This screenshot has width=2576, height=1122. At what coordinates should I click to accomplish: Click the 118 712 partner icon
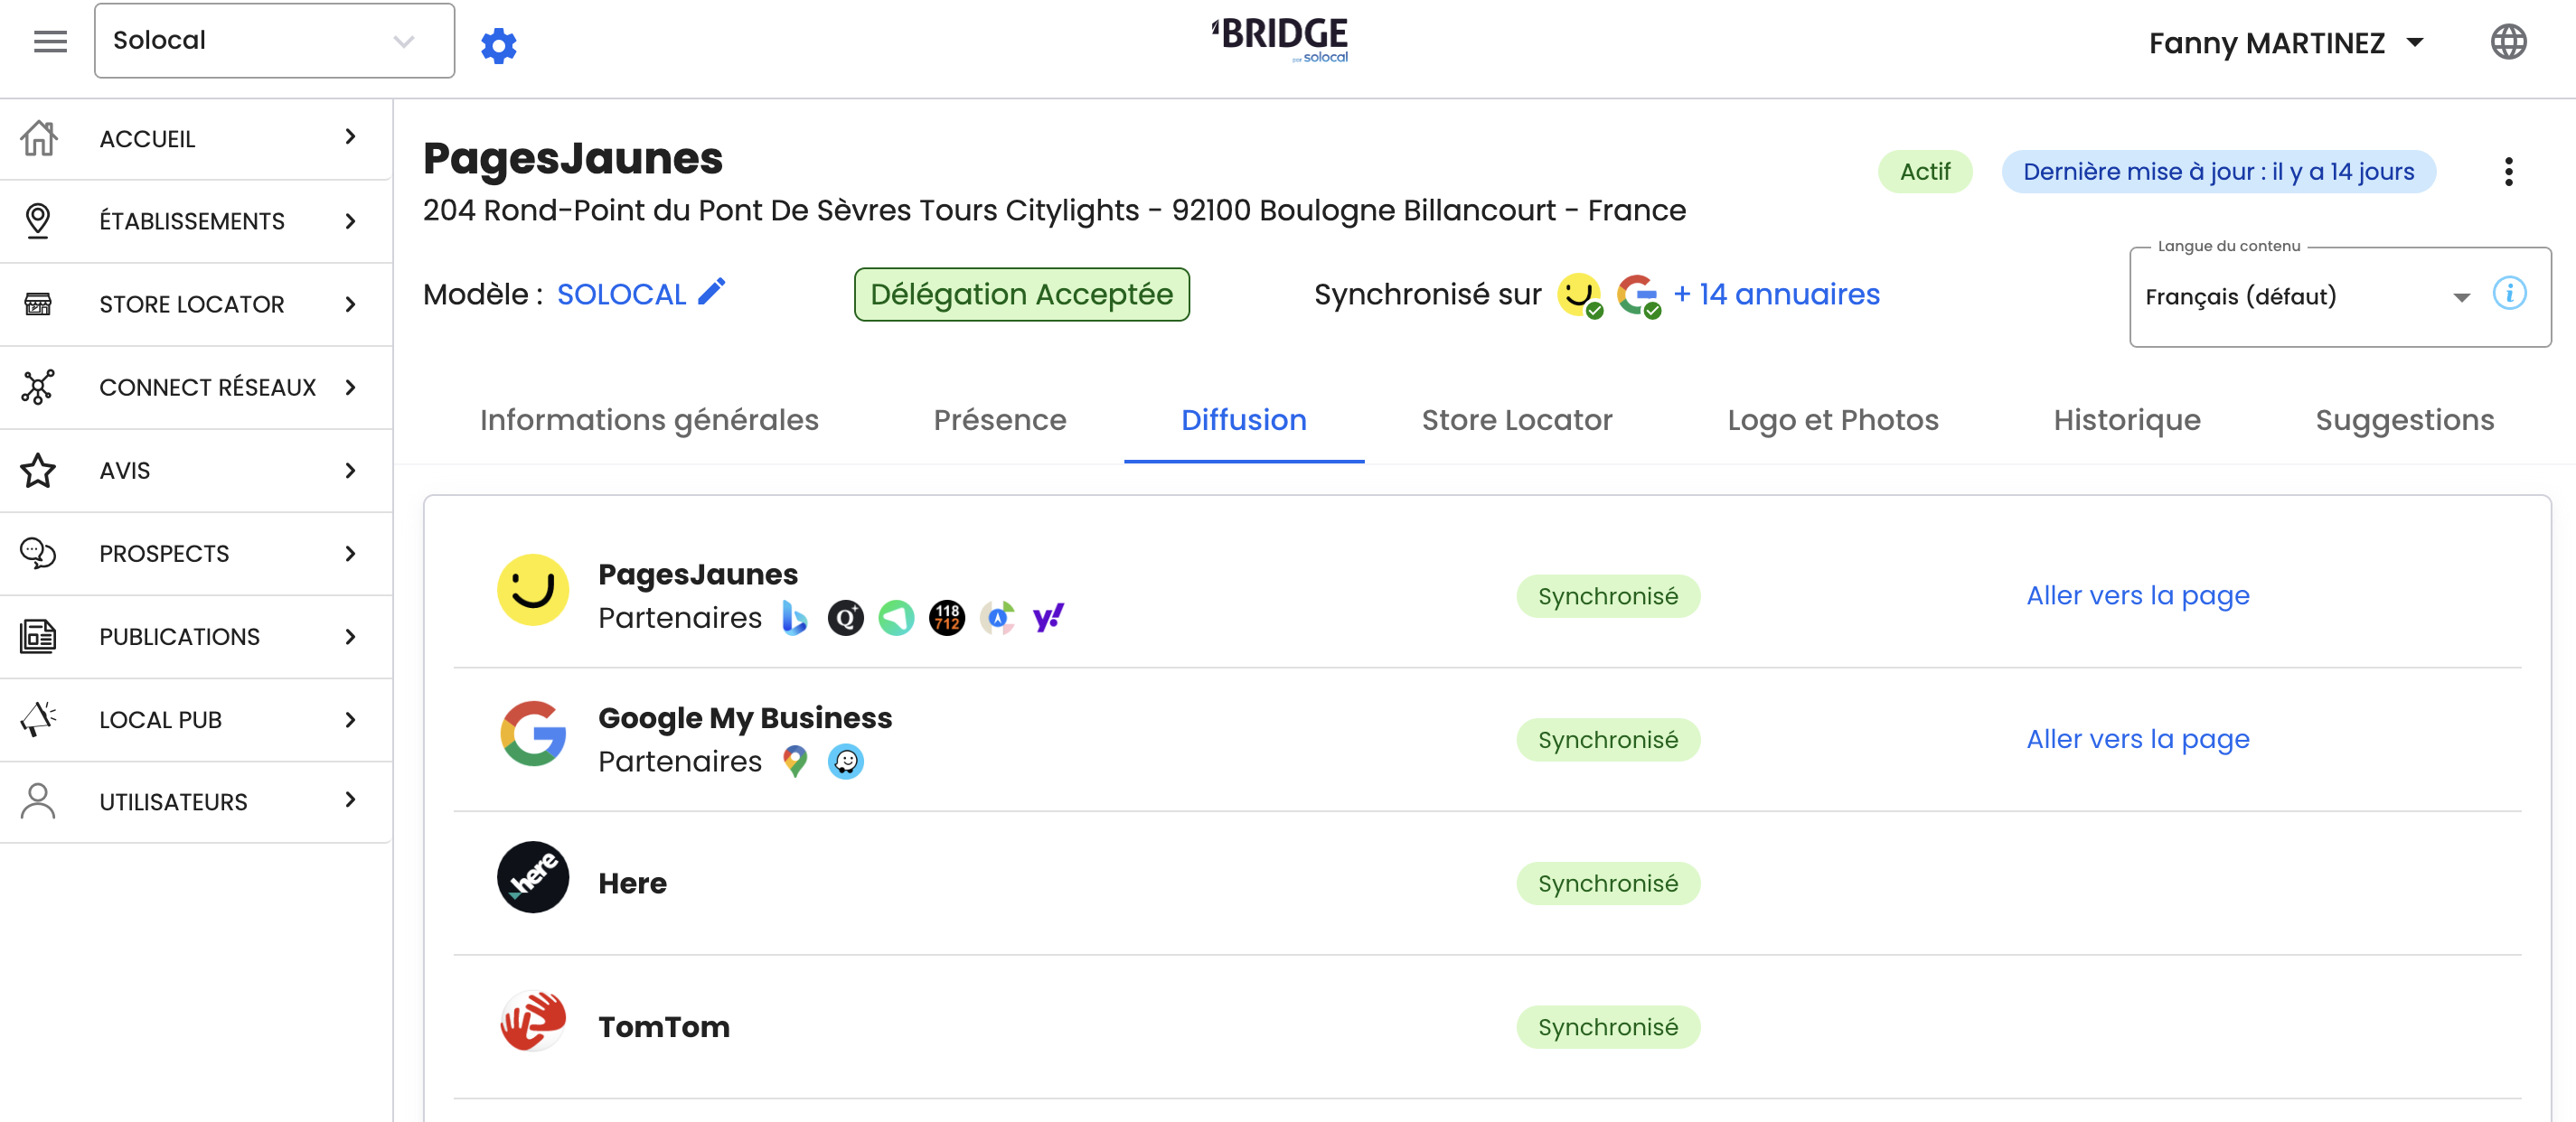click(947, 617)
